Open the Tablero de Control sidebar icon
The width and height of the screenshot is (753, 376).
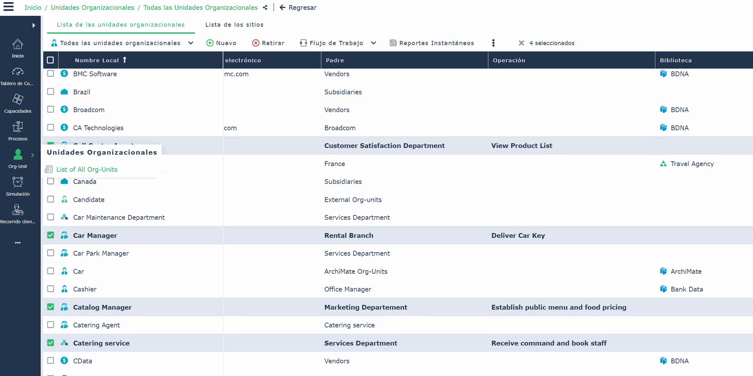17,76
